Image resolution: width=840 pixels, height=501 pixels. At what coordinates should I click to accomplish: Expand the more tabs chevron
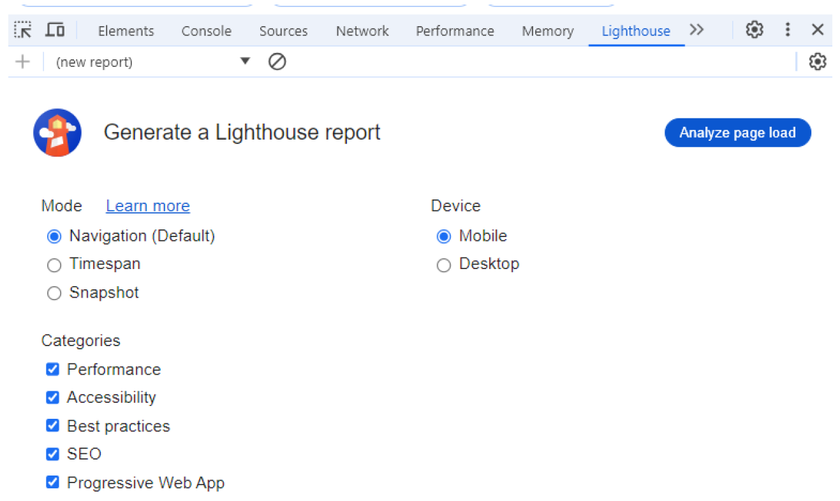(x=696, y=30)
